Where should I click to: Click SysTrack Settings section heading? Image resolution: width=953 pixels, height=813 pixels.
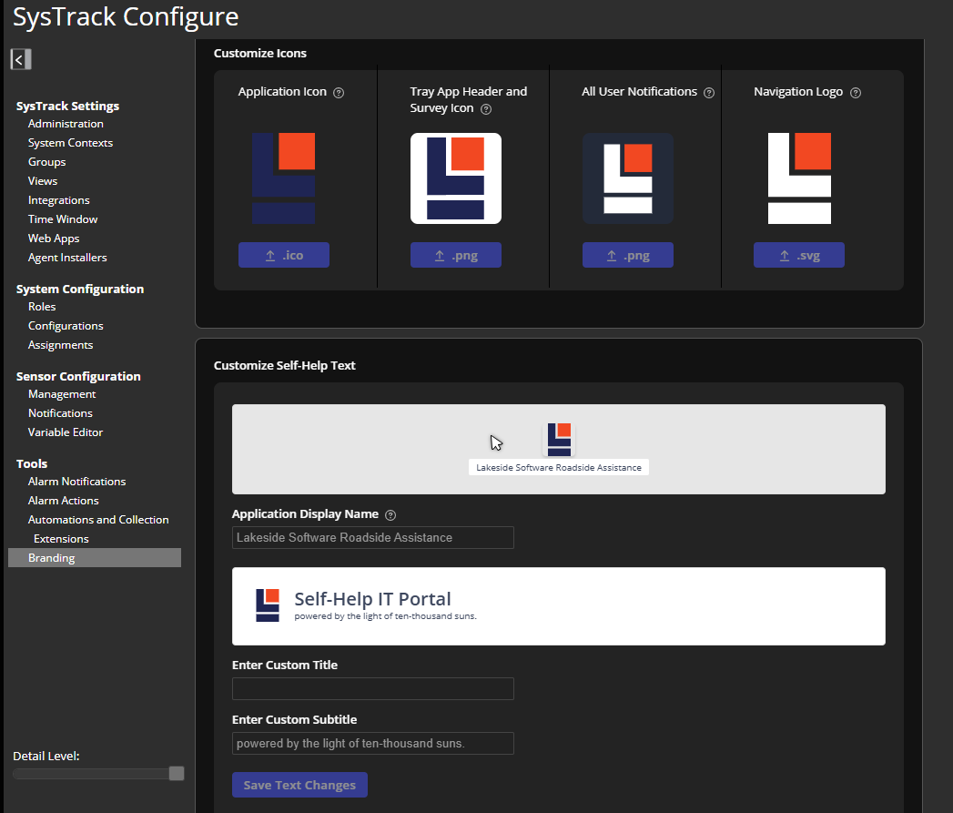[67, 107]
